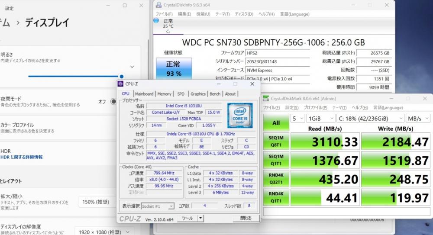Screen dimensions: 433x235
Task: Open CrystalDiskInfo 機能(U) menu
Action: click(x=203, y=14)
